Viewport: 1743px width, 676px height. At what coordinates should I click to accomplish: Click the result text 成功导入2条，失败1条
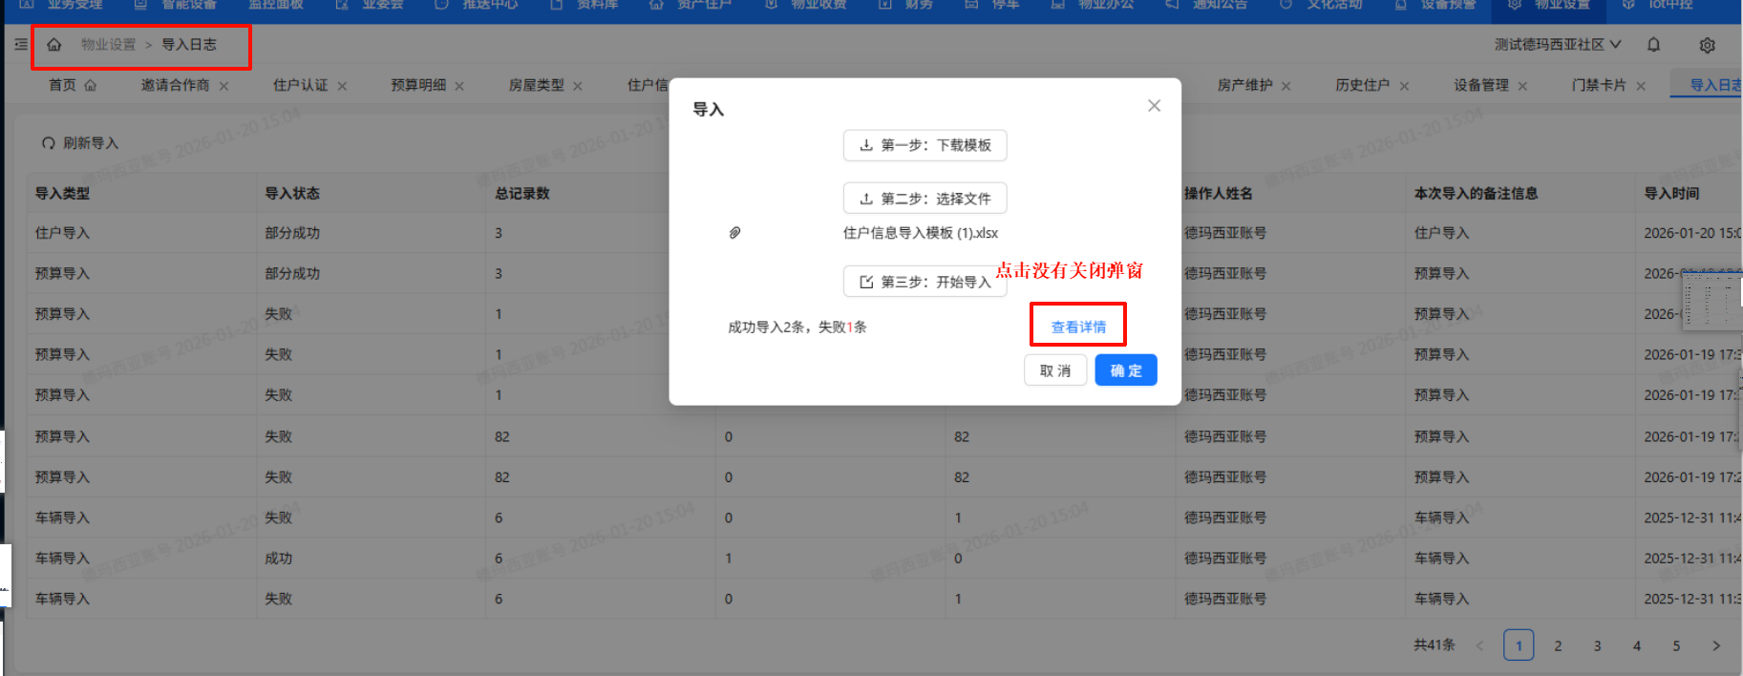coord(797,327)
